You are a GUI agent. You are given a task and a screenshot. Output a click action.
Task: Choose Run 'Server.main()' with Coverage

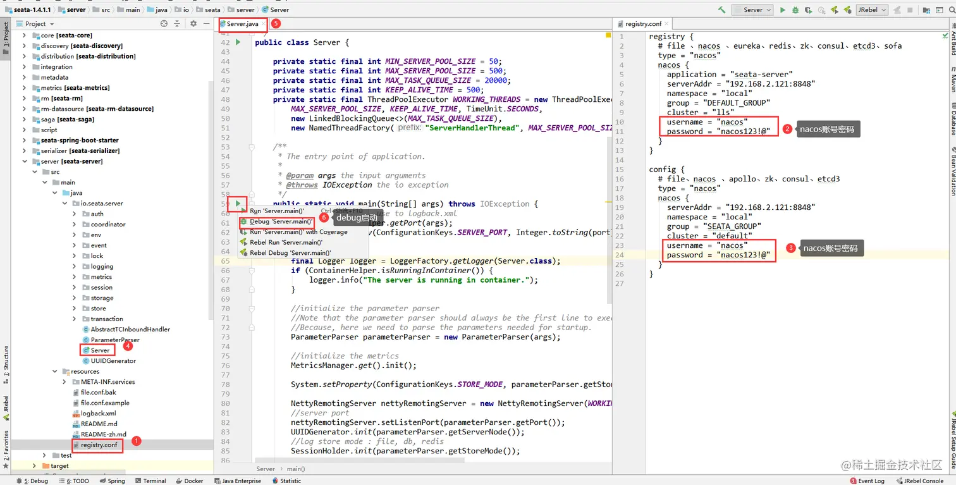[x=304, y=232]
